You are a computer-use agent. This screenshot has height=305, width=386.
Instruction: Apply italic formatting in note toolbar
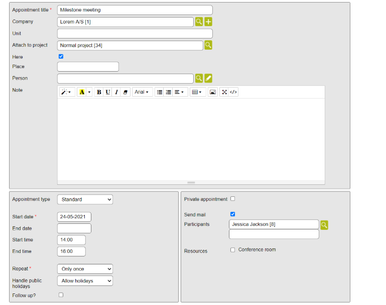(116, 92)
